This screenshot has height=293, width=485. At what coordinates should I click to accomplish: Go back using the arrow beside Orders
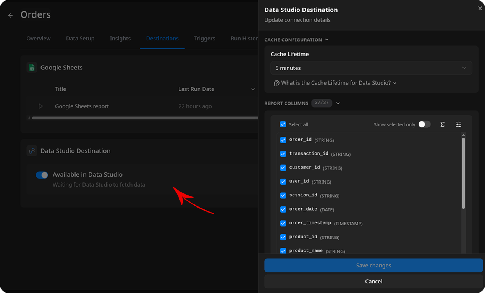pyautogui.click(x=11, y=15)
